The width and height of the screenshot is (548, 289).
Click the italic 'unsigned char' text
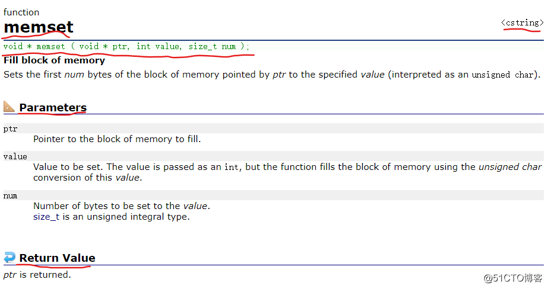[510, 167]
